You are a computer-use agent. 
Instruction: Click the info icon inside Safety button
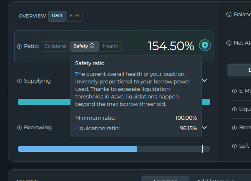pos(92,46)
